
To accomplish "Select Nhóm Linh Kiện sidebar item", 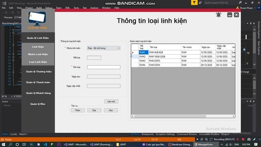I will (x=38, y=54).
